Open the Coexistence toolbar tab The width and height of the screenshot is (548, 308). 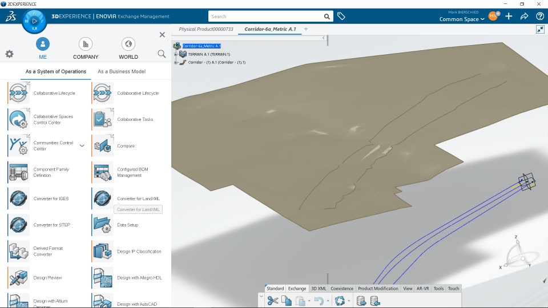[342, 289]
